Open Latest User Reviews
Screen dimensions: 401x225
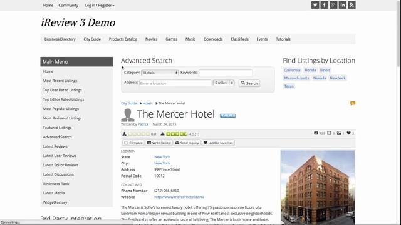(x=60, y=156)
